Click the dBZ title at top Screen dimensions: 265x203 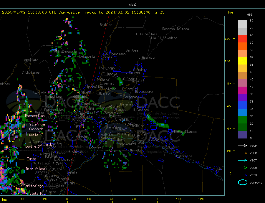tap(132, 4)
